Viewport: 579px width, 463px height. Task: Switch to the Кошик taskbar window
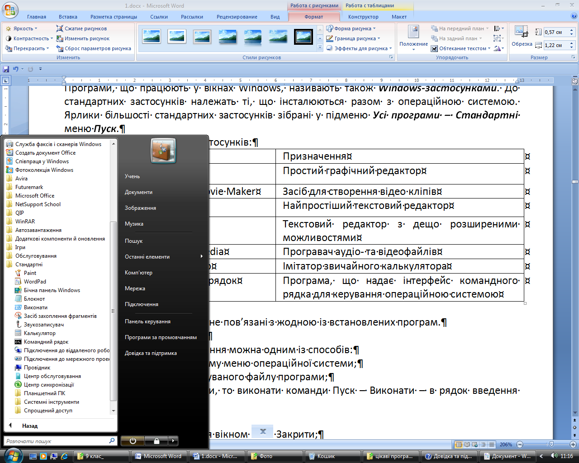pos(332,456)
